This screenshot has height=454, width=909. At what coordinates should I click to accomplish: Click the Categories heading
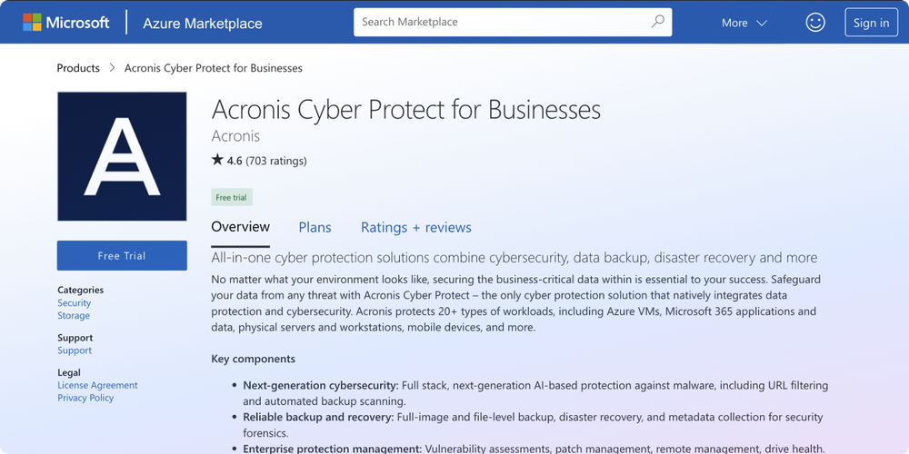coord(81,291)
